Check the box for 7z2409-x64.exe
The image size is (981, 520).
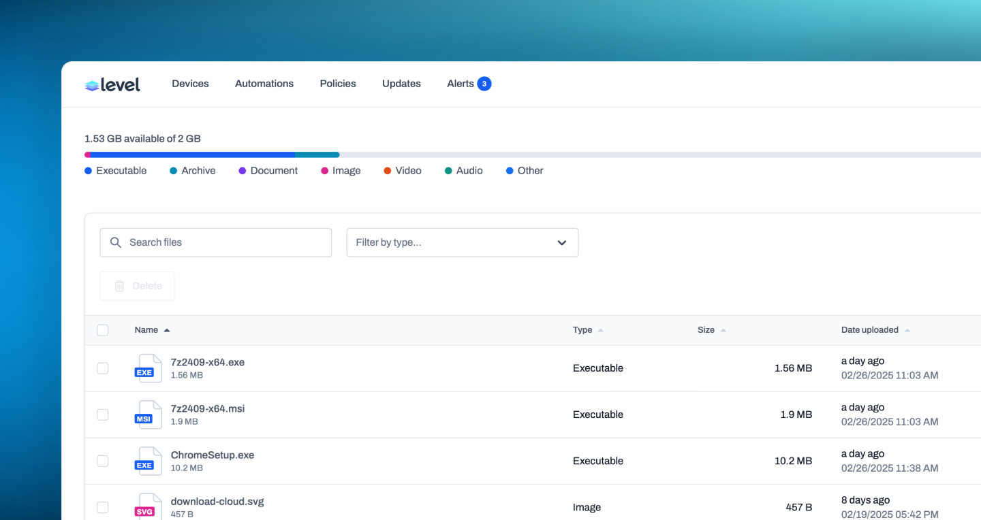pos(103,368)
